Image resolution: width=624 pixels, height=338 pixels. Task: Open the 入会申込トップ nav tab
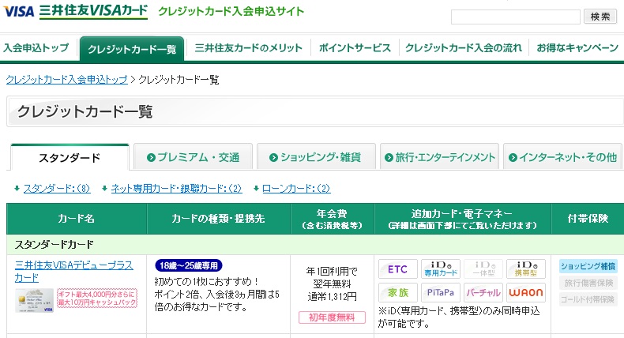[x=36, y=48]
